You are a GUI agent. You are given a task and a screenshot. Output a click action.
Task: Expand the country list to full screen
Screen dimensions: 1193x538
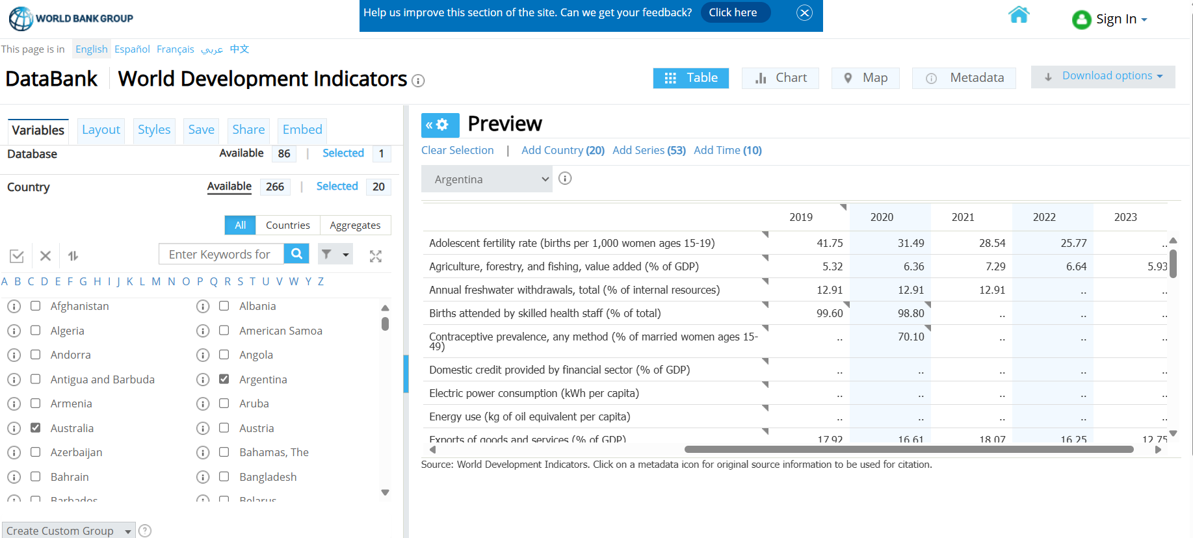tap(376, 256)
